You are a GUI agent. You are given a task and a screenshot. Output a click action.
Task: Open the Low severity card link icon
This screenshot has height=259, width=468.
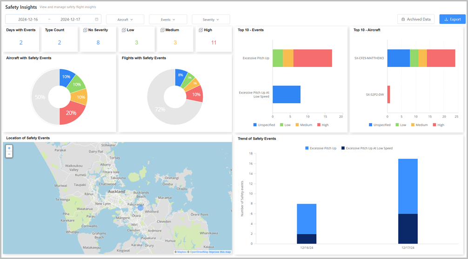pyautogui.click(x=124, y=30)
